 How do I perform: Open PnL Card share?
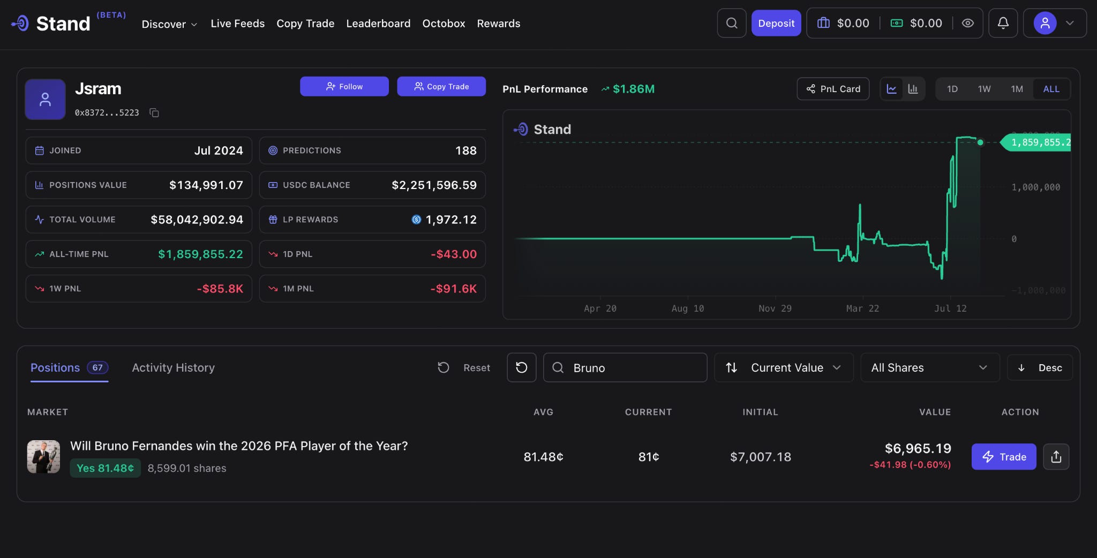[833, 89]
